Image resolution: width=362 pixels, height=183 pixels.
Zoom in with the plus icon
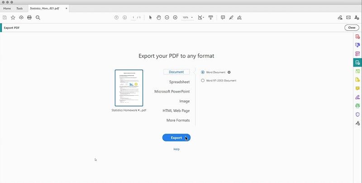click(x=175, y=18)
